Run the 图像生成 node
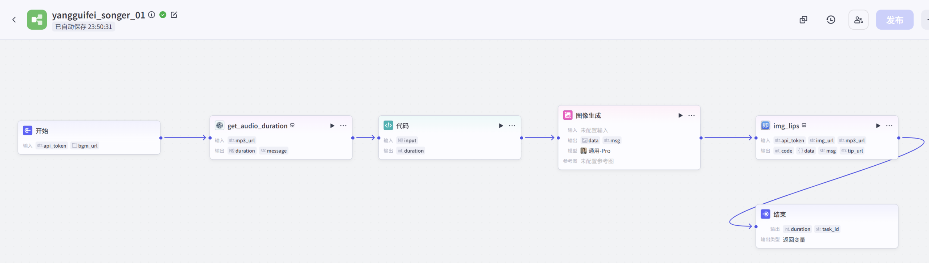Viewport: 929px width, 263px height. click(x=680, y=115)
